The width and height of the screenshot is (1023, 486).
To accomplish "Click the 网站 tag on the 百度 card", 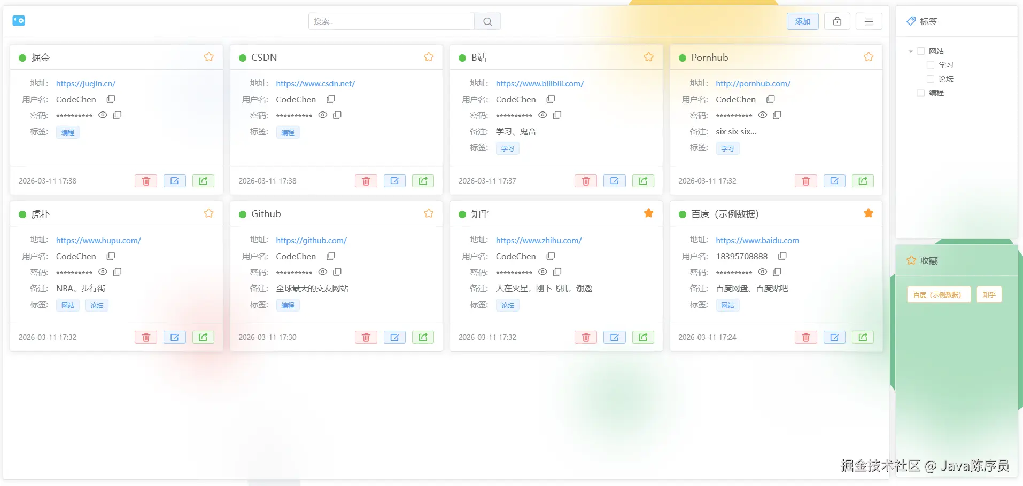I will pyautogui.click(x=727, y=305).
